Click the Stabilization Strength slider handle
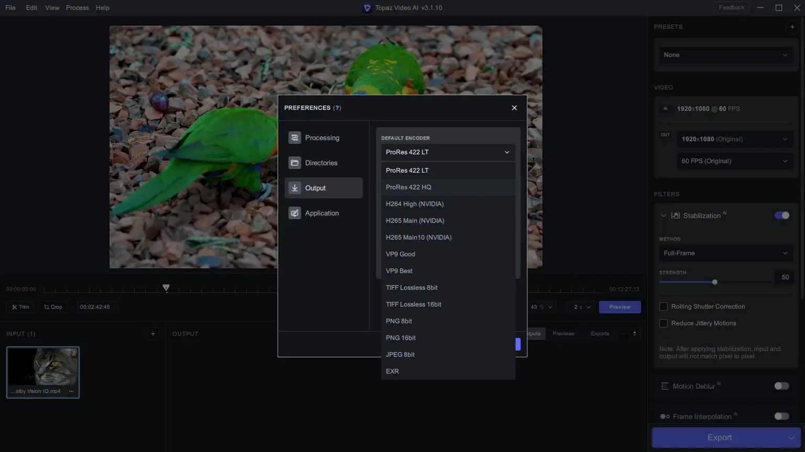 pyautogui.click(x=715, y=282)
